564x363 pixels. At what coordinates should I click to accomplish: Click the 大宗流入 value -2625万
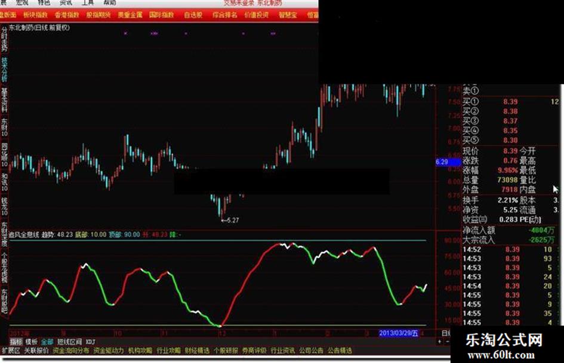pos(541,240)
